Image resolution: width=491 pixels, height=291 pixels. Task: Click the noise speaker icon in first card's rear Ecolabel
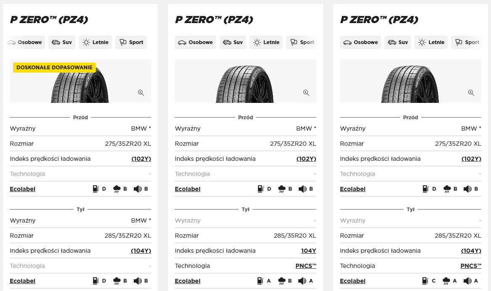138,281
